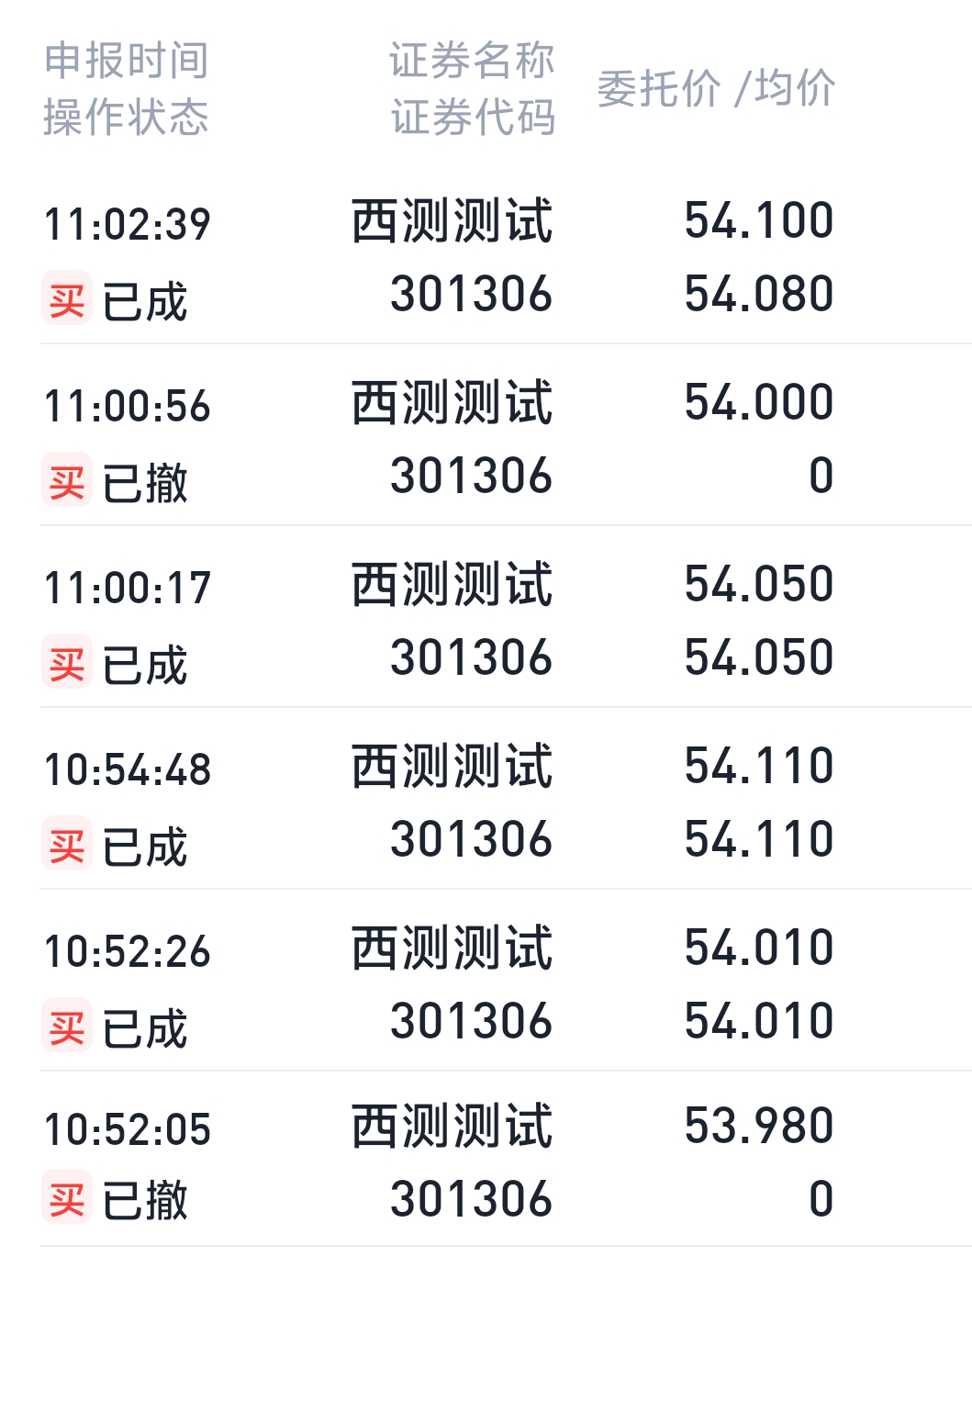Viewport: 972px width, 1425px height.
Task: Click the 已撤 status at 10:52:05
Action: pos(145,1200)
